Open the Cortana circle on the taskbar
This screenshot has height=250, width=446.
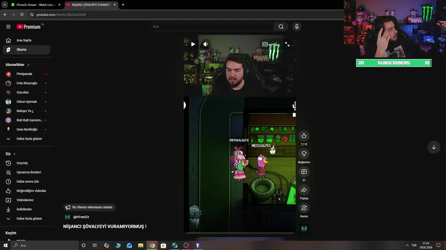pos(84,245)
